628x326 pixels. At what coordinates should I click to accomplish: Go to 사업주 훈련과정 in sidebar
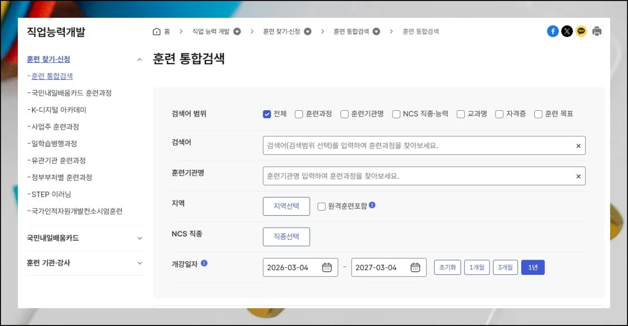[55, 126]
